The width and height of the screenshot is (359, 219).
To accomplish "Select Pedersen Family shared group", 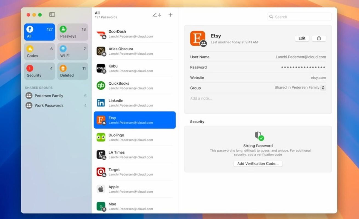I will pyautogui.click(x=56, y=96).
